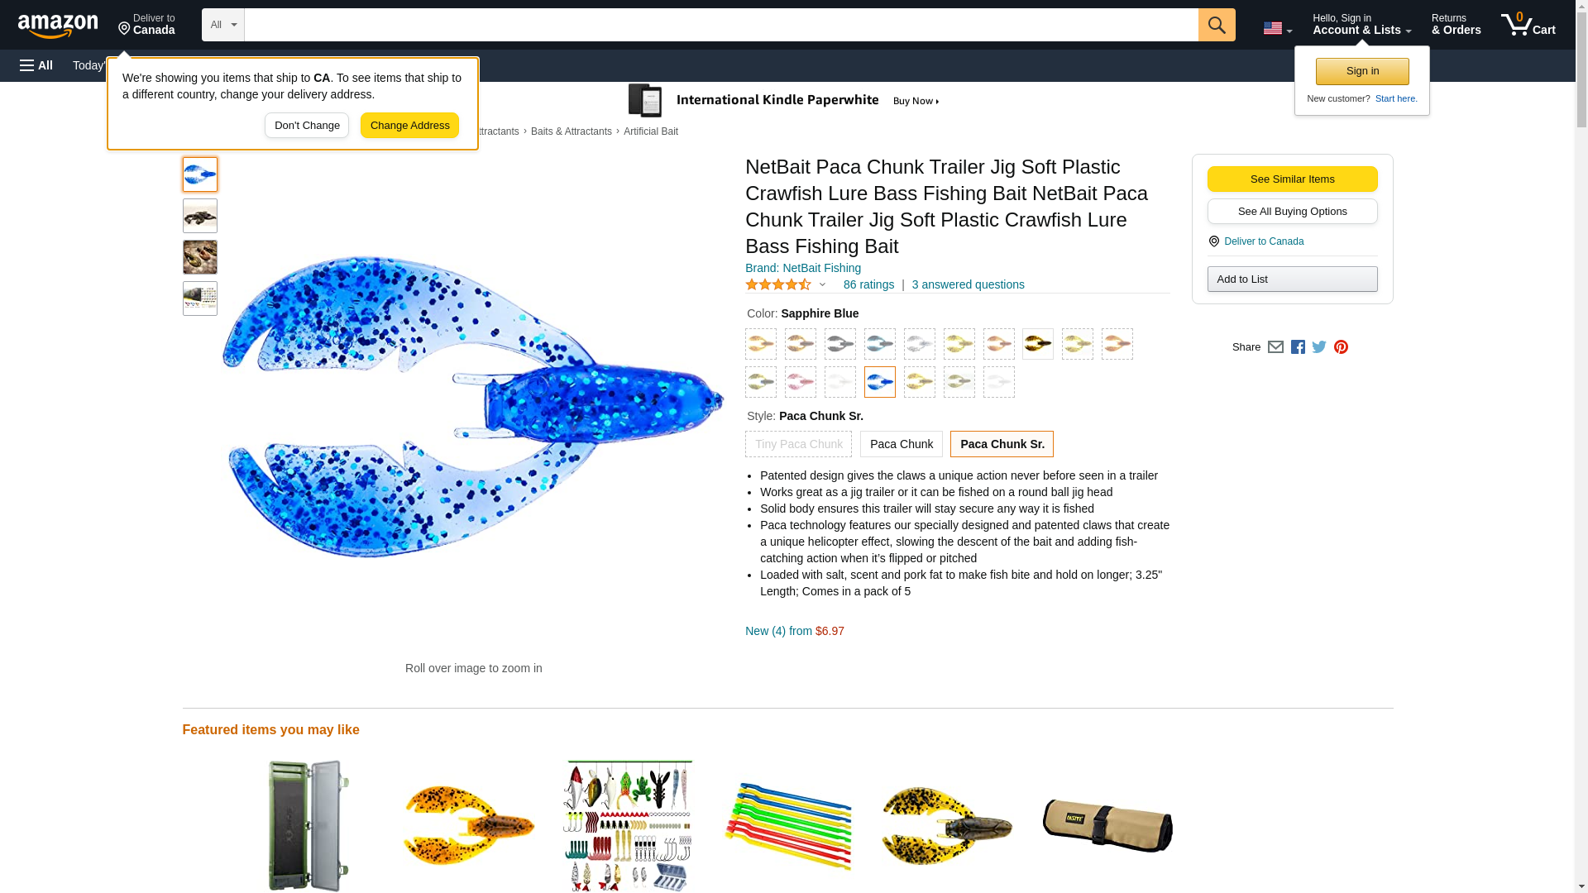Expand the All search category dropdown

(223, 25)
